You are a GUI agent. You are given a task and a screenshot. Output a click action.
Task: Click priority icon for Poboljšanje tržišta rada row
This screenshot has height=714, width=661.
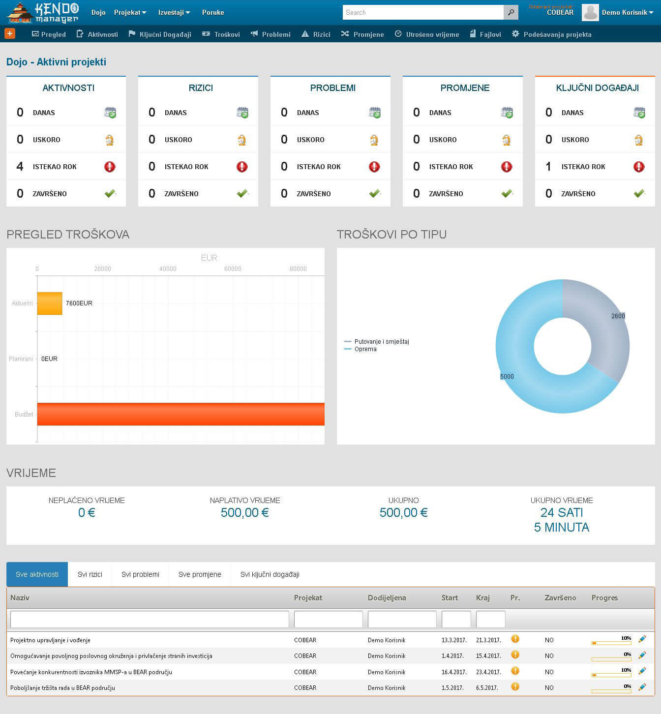(515, 686)
